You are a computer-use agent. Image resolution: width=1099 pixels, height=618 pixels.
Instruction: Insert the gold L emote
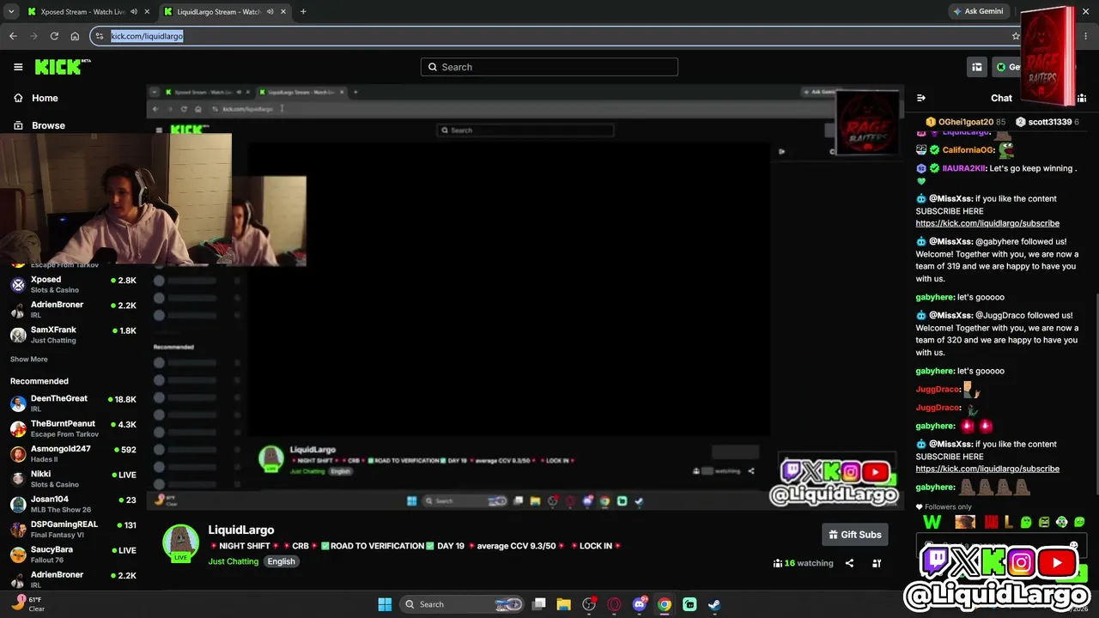(x=1008, y=522)
